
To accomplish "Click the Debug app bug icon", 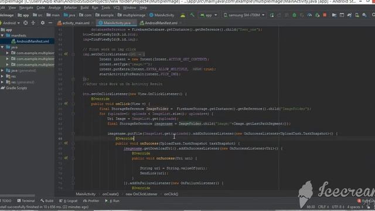I will (x=294, y=15).
